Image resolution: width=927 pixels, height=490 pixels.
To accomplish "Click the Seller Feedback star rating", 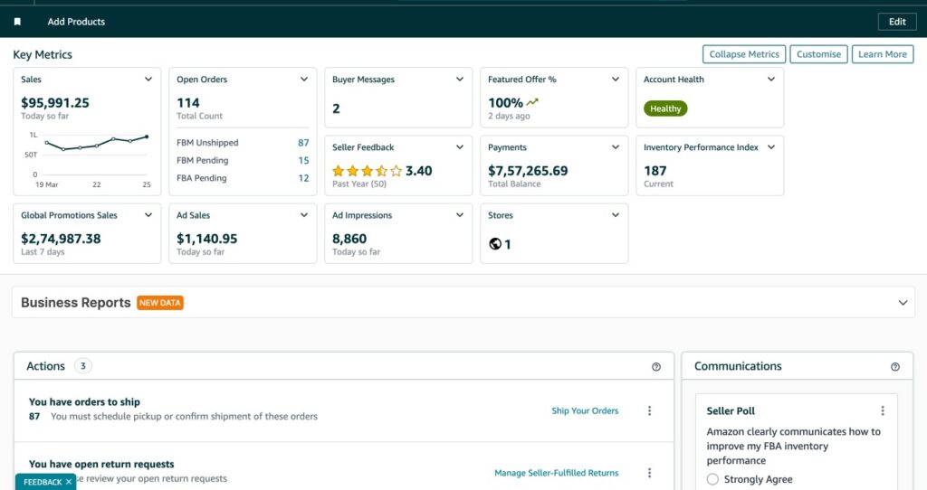I will tap(368, 171).
